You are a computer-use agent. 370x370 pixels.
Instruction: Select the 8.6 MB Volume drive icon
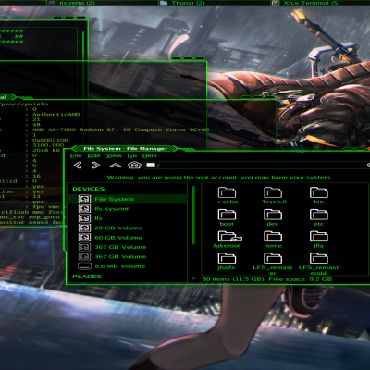[84, 266]
